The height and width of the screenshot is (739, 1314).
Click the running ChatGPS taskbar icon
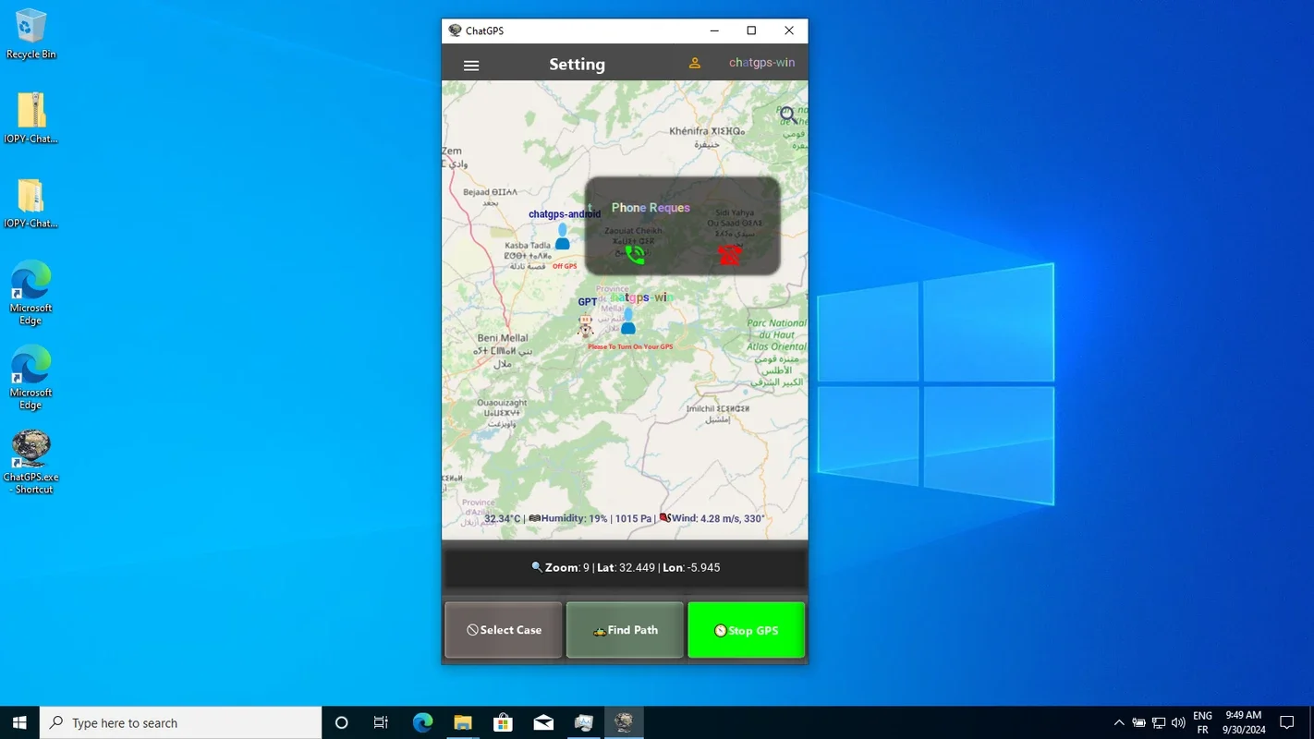pyautogui.click(x=624, y=722)
